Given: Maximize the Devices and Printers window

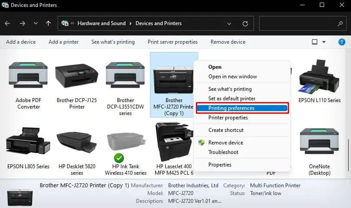Looking at the screenshot, I should coord(322,5).
